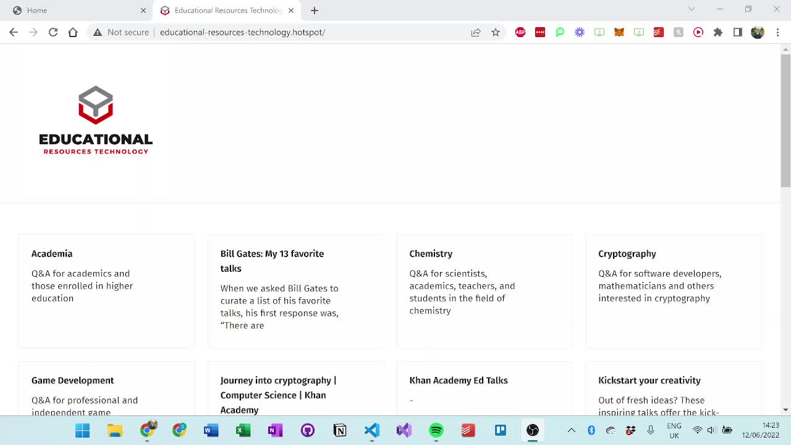Open File Explorer from the taskbar
This screenshot has height=445, width=791.
[x=114, y=430]
